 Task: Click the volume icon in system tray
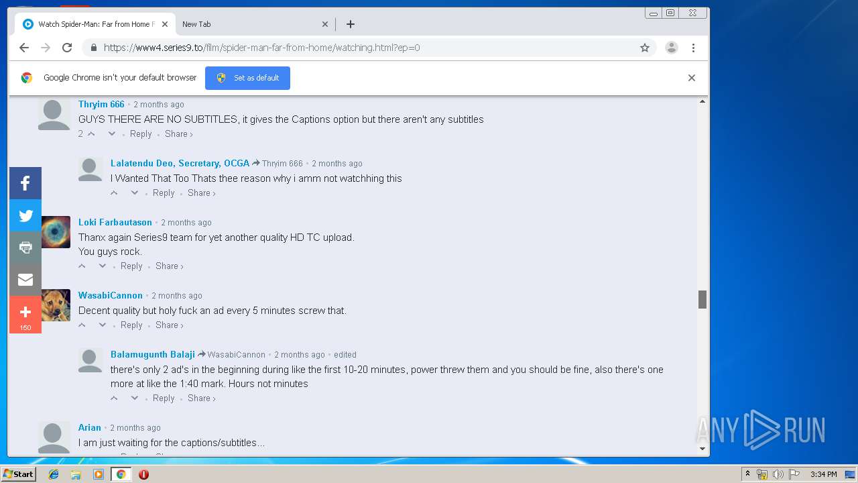[x=778, y=474]
